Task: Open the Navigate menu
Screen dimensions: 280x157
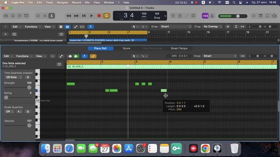Action: [62, 3]
